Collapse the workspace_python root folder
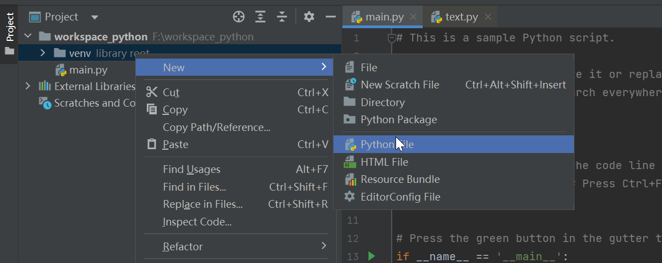 coord(28,37)
